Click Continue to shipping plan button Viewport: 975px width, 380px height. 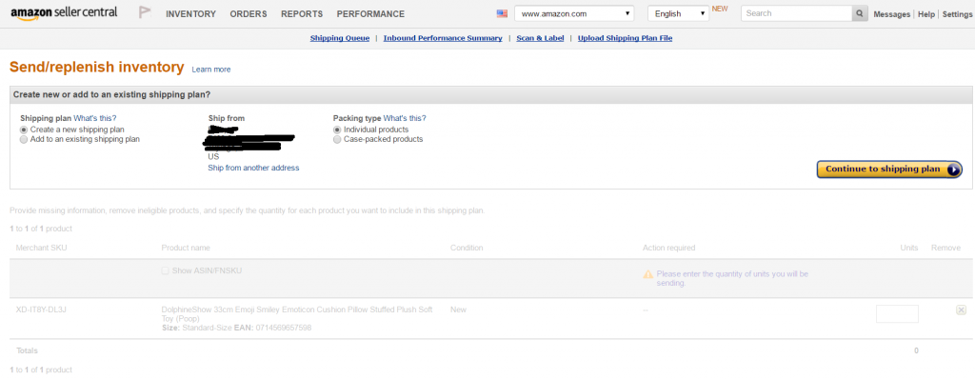889,170
